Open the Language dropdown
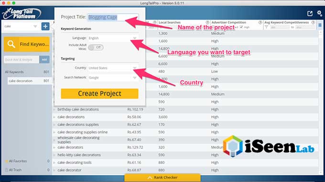This screenshot has height=182, width=325. click(113, 38)
